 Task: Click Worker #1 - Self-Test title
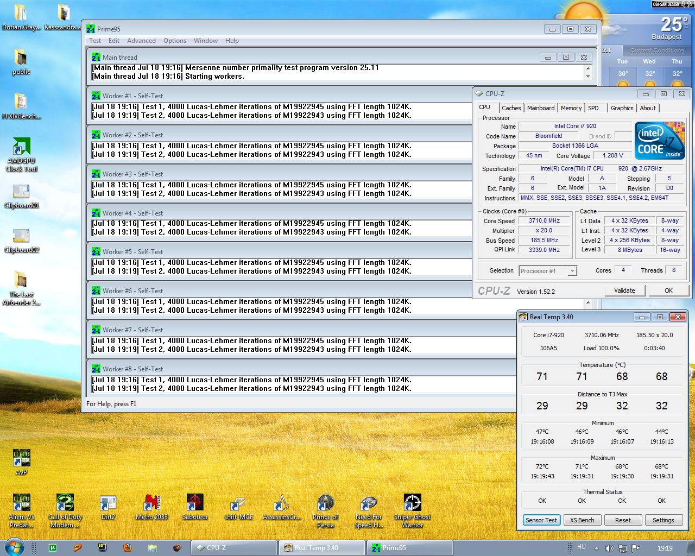point(132,96)
